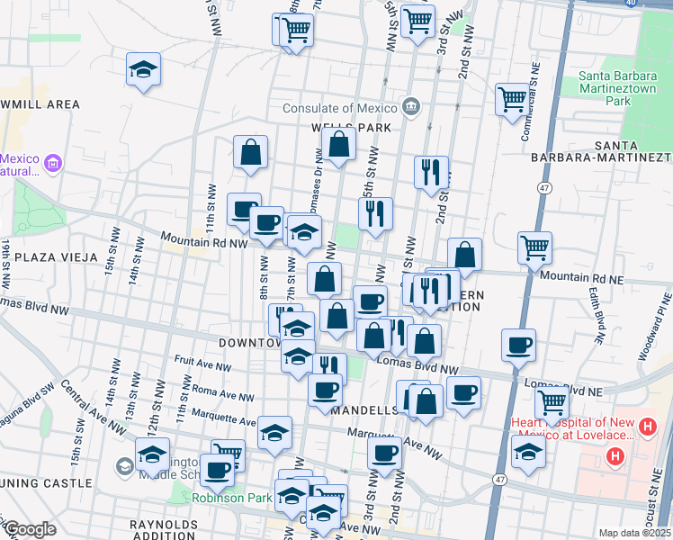Open the Santa Barbara Martineztown Park label
The width and height of the screenshot is (673, 540).
pyautogui.click(x=617, y=88)
